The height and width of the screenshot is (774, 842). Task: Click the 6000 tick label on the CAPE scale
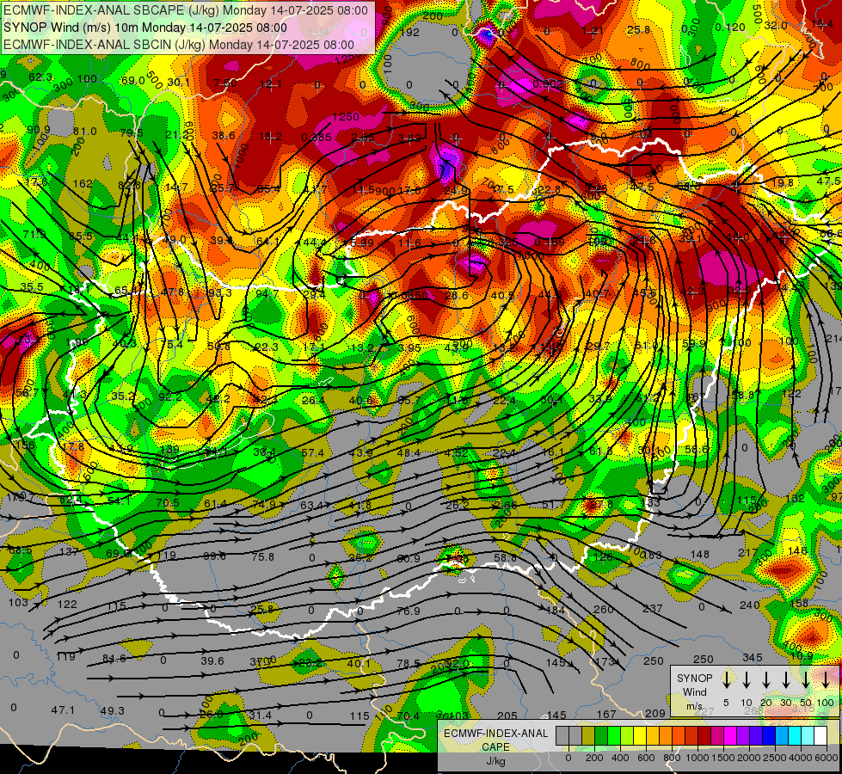827,758
